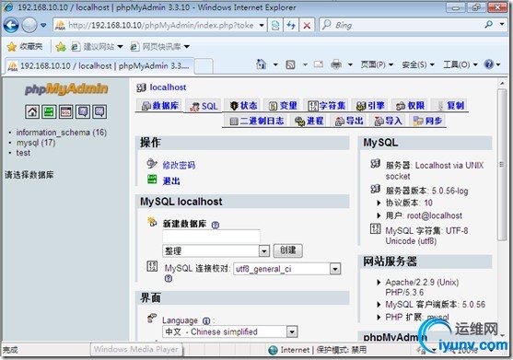
Task: Expand the 建议网站 dropdown in favorites bar
Action: click(x=120, y=47)
